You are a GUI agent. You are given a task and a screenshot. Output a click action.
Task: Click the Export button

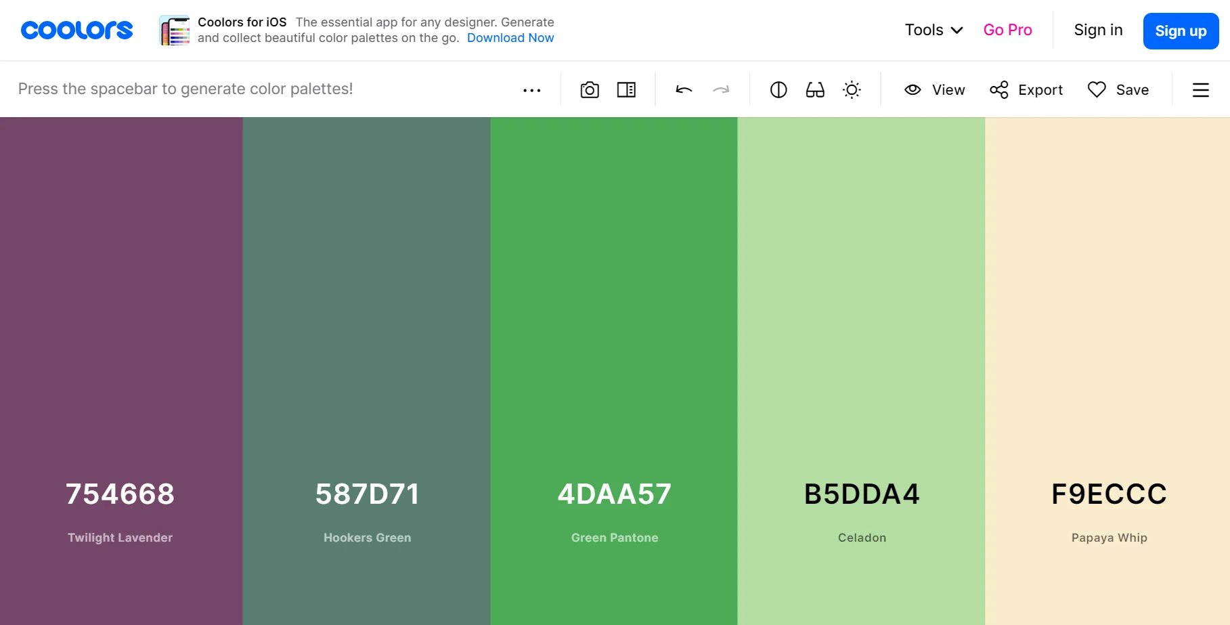[x=1026, y=90]
